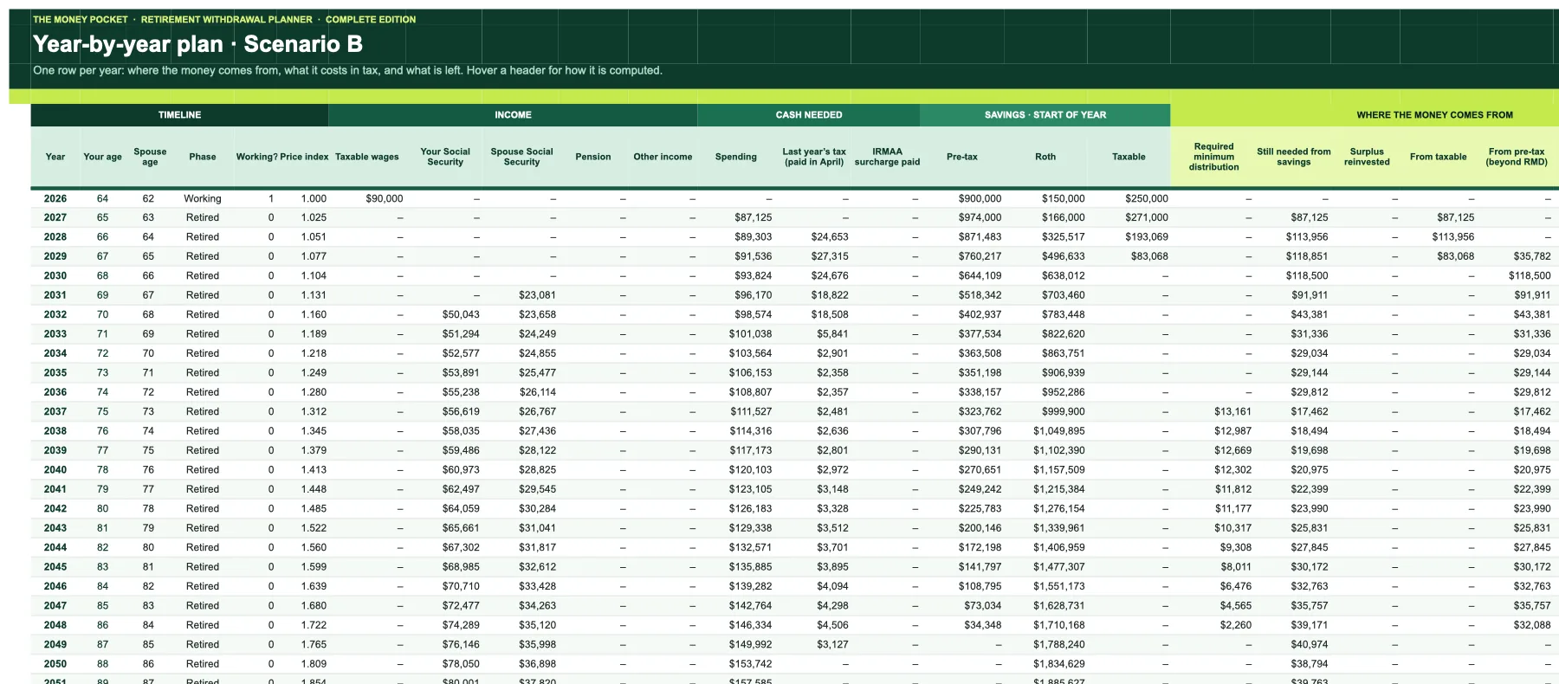Select the "$150,000" Roth balance cell
The image size is (1559, 684).
pos(1063,198)
